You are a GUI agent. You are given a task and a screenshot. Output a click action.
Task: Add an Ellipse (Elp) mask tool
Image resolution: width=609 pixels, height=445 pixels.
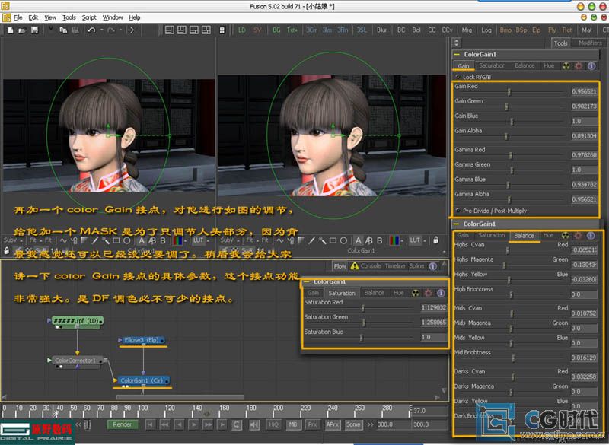537,30
